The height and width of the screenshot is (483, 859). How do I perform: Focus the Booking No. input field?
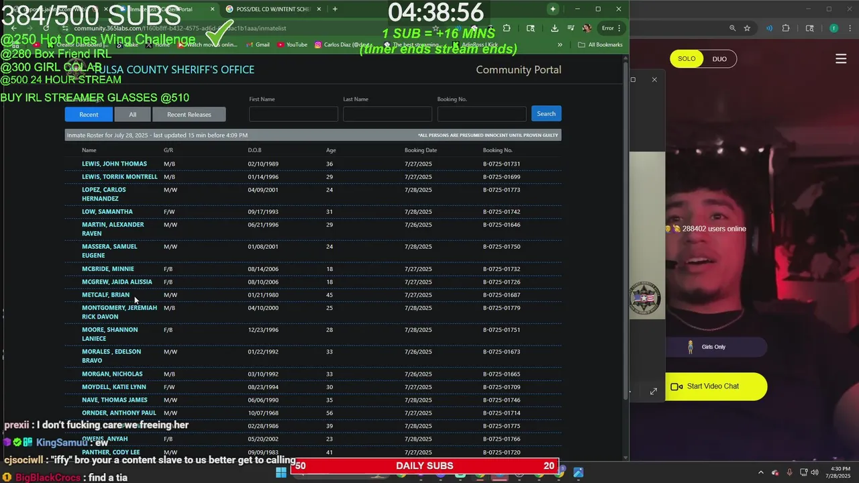pyautogui.click(x=481, y=114)
